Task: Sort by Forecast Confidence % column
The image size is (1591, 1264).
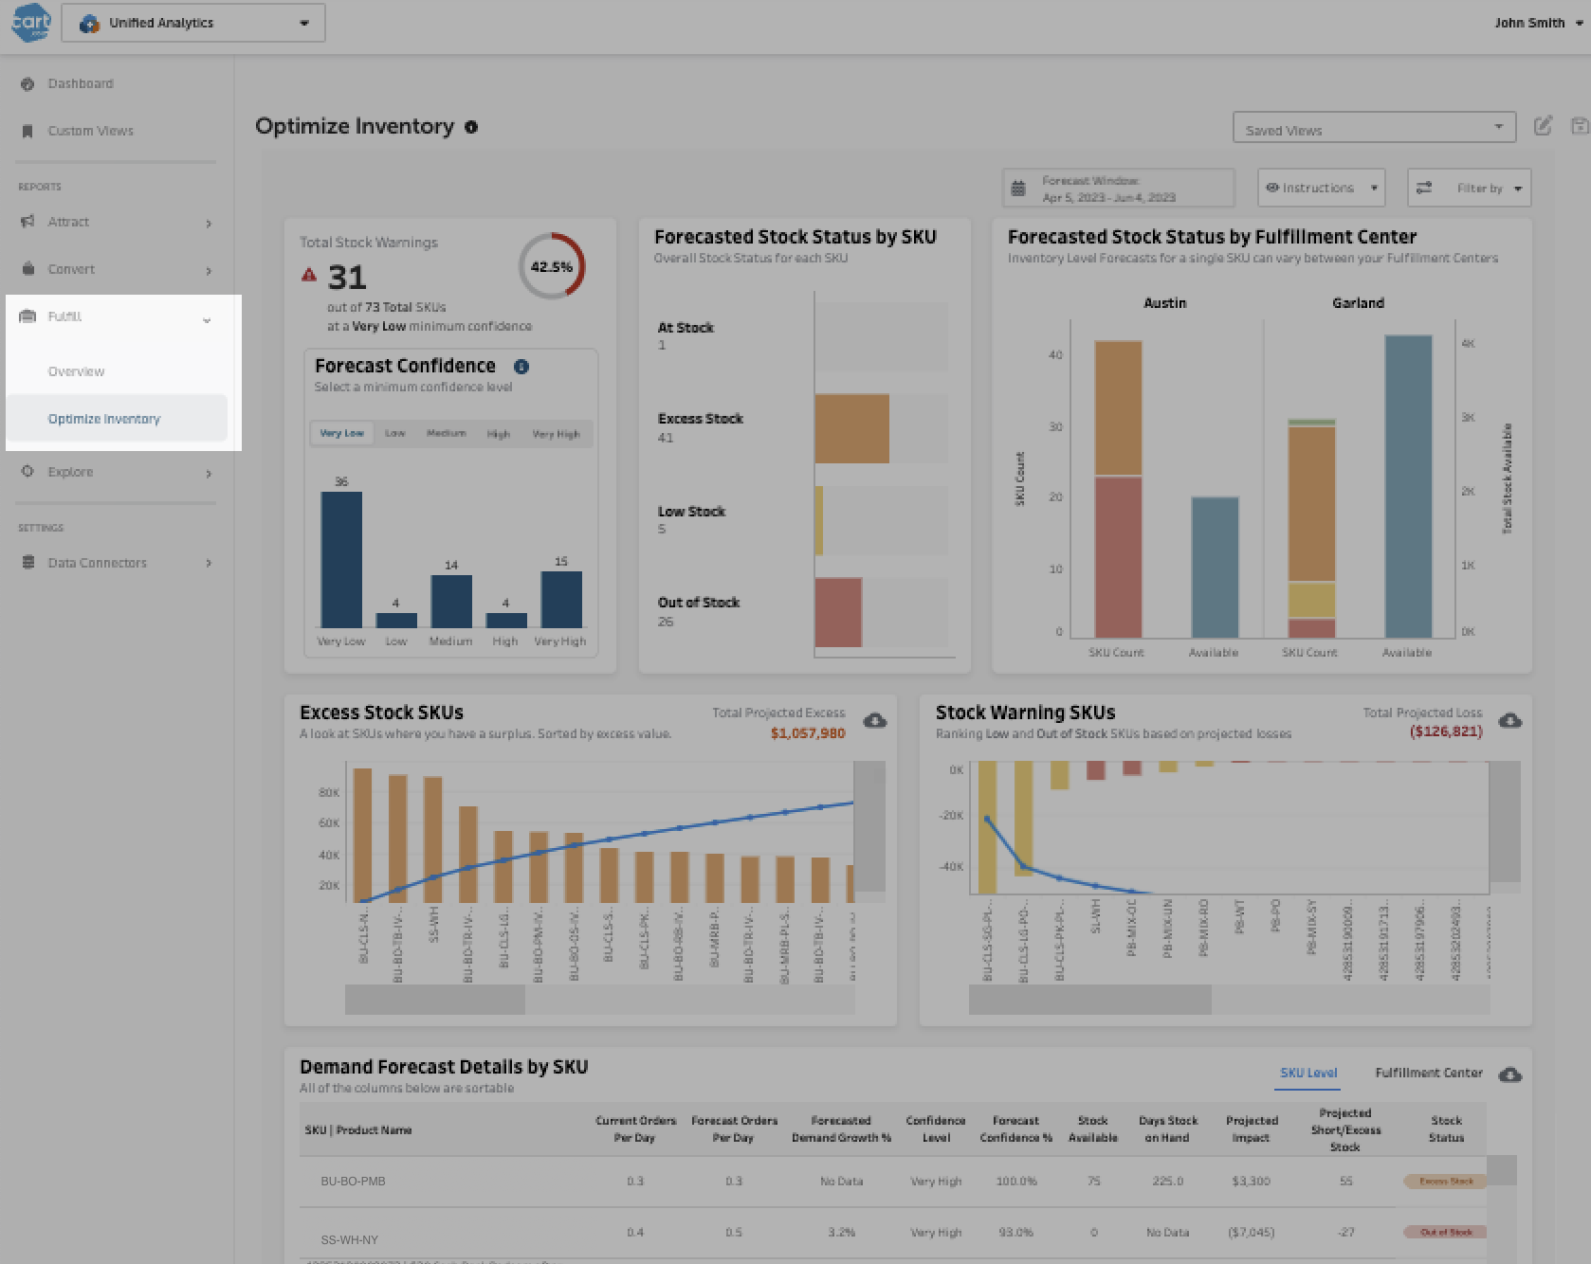Action: (x=1015, y=1129)
